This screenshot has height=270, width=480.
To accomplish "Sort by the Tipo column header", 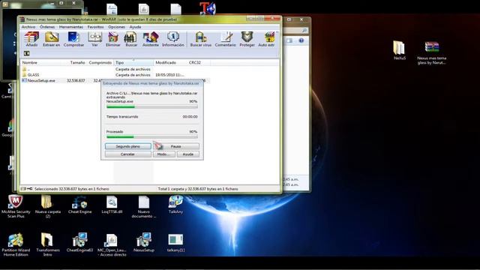I will pyautogui.click(x=133, y=62).
